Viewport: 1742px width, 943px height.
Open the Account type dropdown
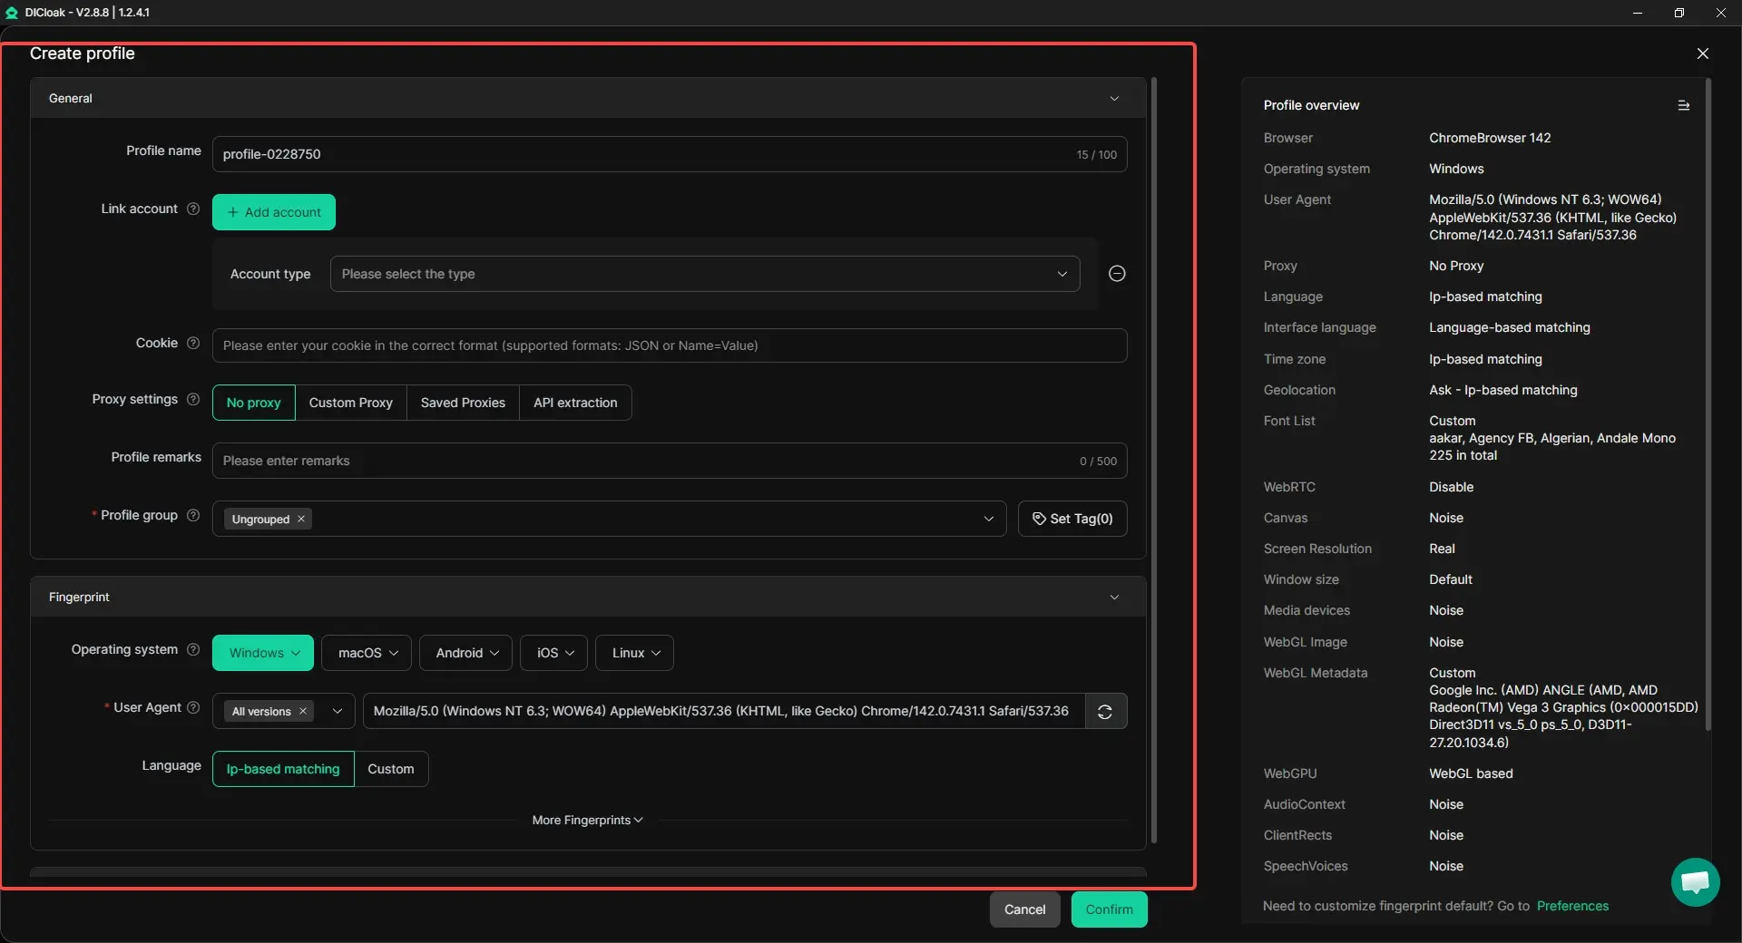pyautogui.click(x=704, y=274)
